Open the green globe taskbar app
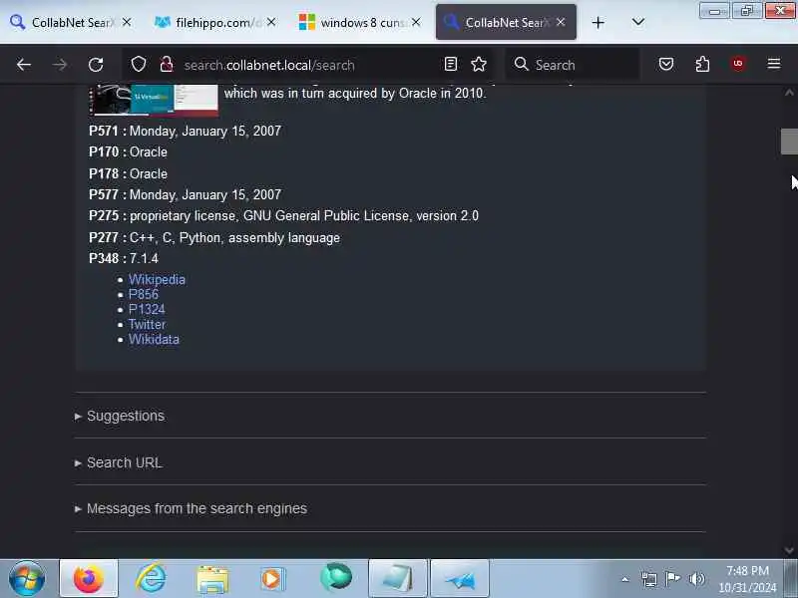 tap(336, 578)
